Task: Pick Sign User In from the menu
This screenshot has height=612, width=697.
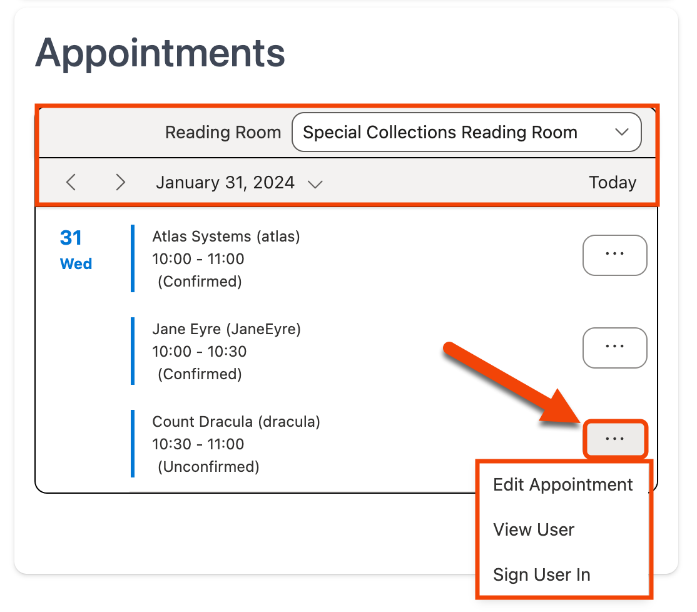Action: pyautogui.click(x=541, y=575)
